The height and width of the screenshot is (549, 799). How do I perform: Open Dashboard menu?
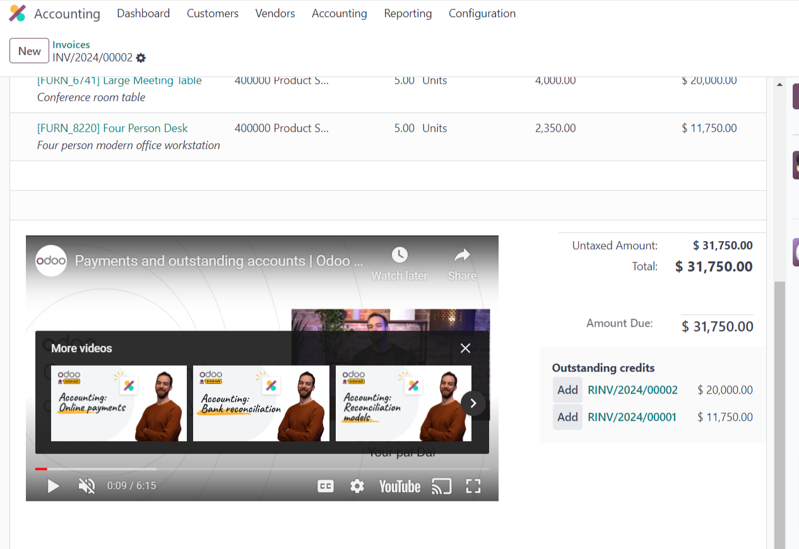[143, 13]
